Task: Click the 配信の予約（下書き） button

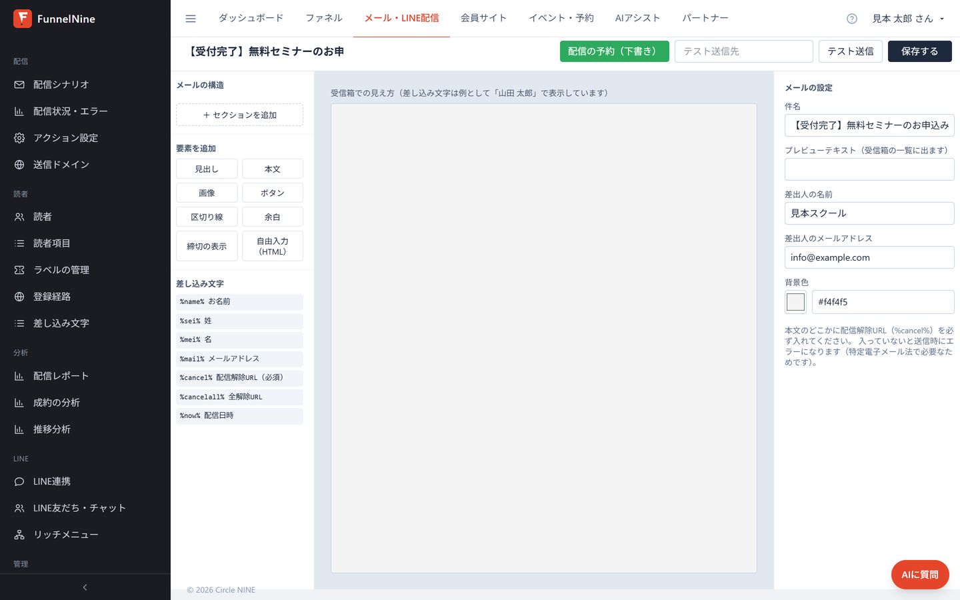Action: click(615, 51)
